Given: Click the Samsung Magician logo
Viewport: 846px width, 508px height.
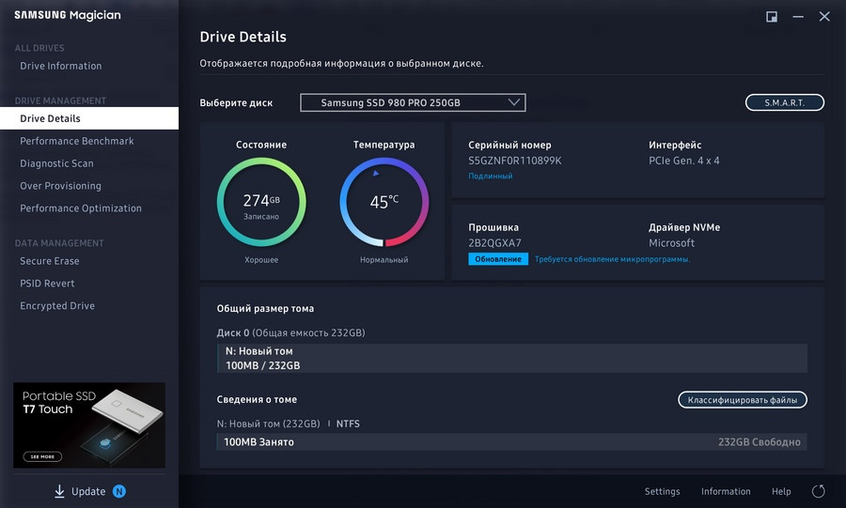Looking at the screenshot, I should pos(68,15).
